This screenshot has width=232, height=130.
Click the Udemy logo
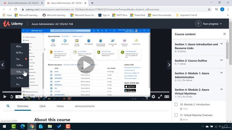(13, 24)
